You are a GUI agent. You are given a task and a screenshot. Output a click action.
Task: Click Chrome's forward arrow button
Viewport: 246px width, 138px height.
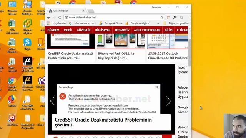point(54,17)
